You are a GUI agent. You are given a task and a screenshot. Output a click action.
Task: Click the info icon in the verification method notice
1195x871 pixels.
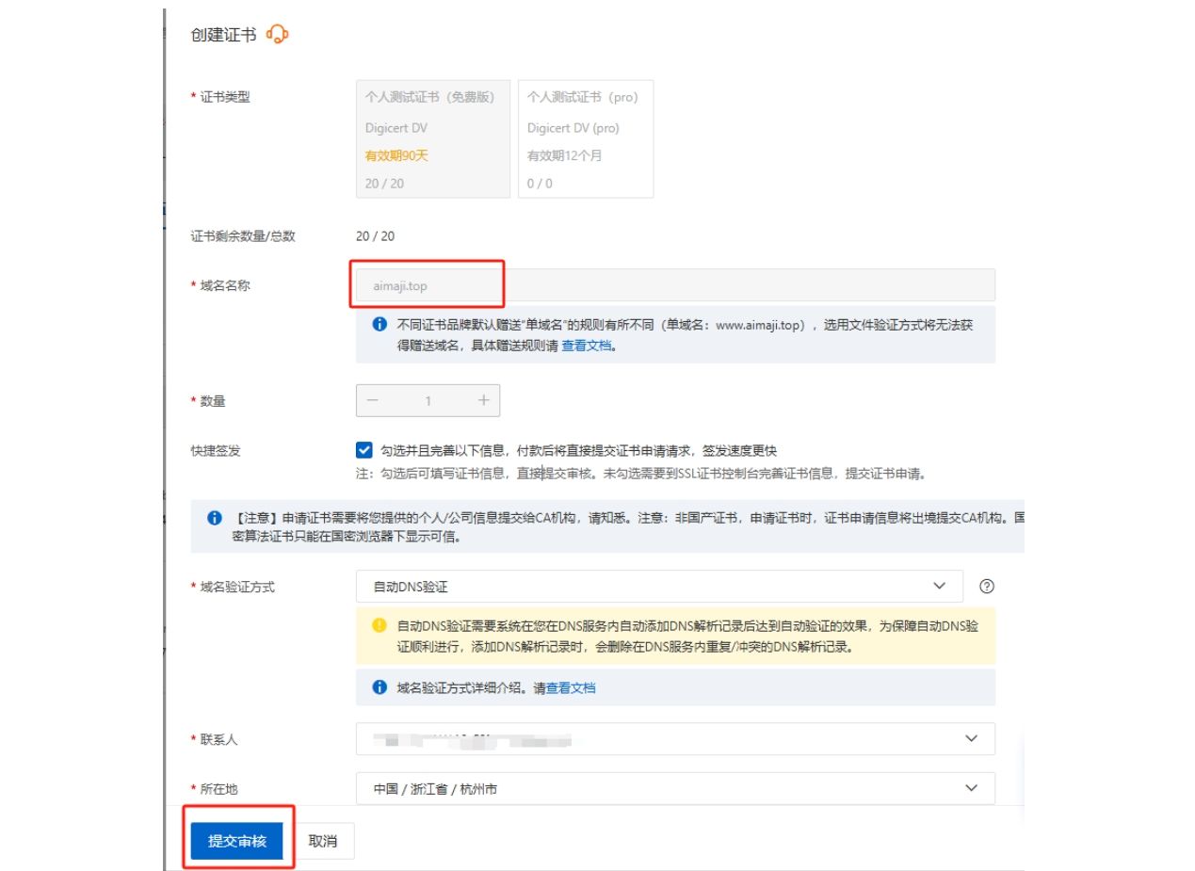[379, 688]
